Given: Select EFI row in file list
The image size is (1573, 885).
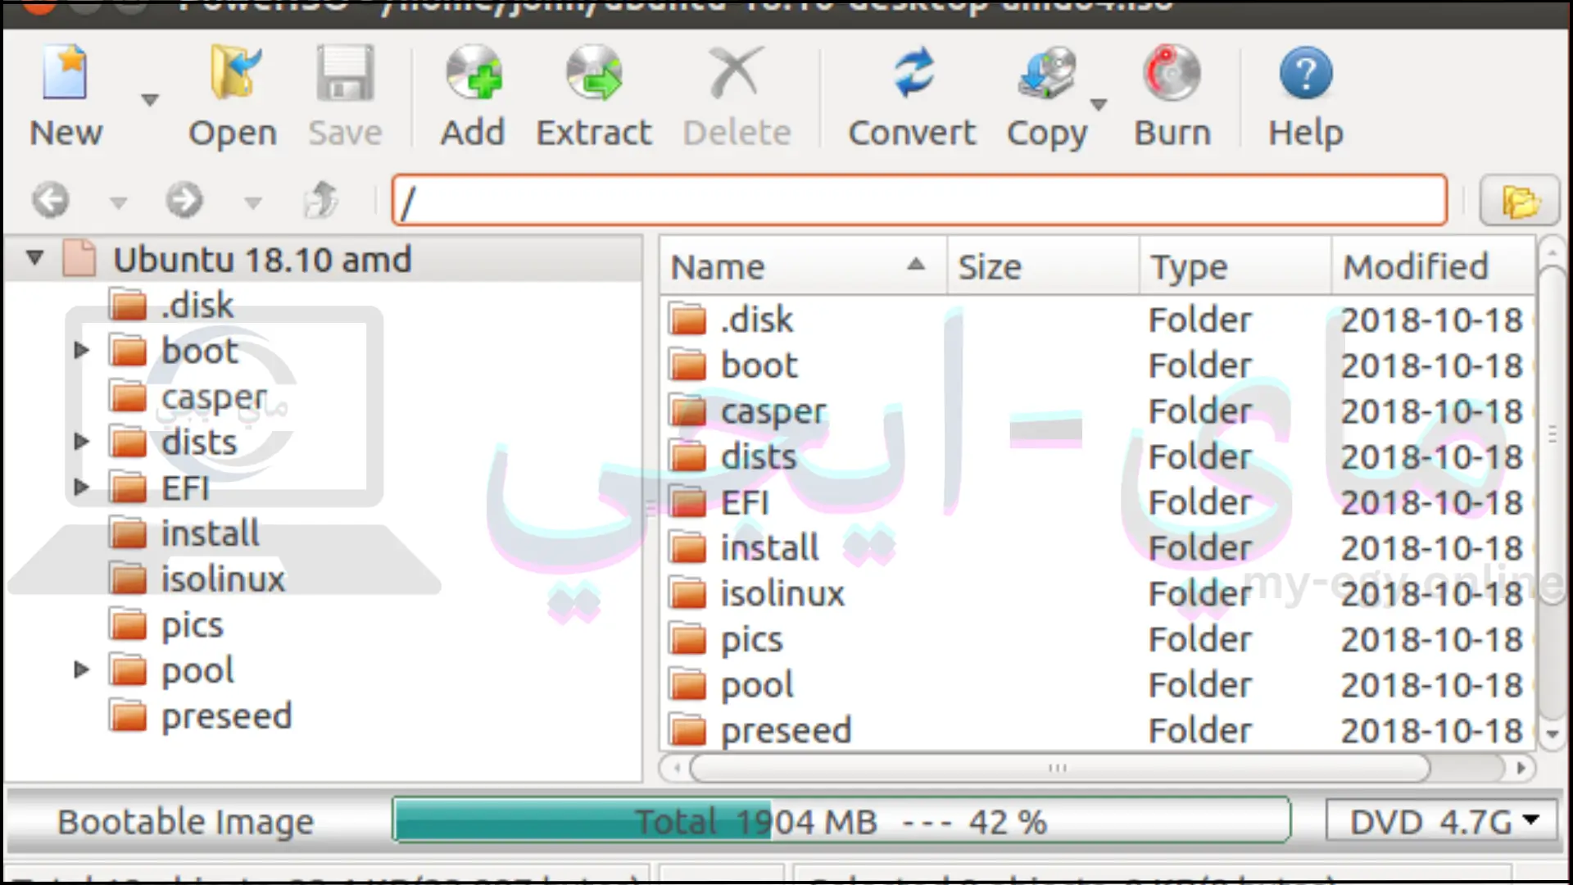Looking at the screenshot, I should [1097, 502].
